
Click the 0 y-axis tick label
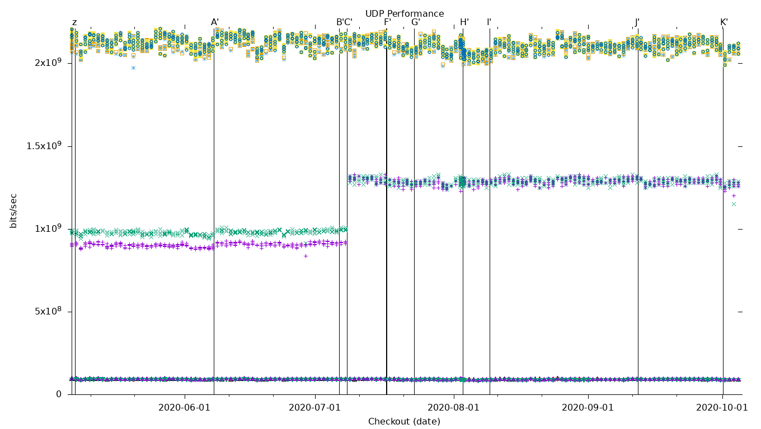tap(59, 394)
